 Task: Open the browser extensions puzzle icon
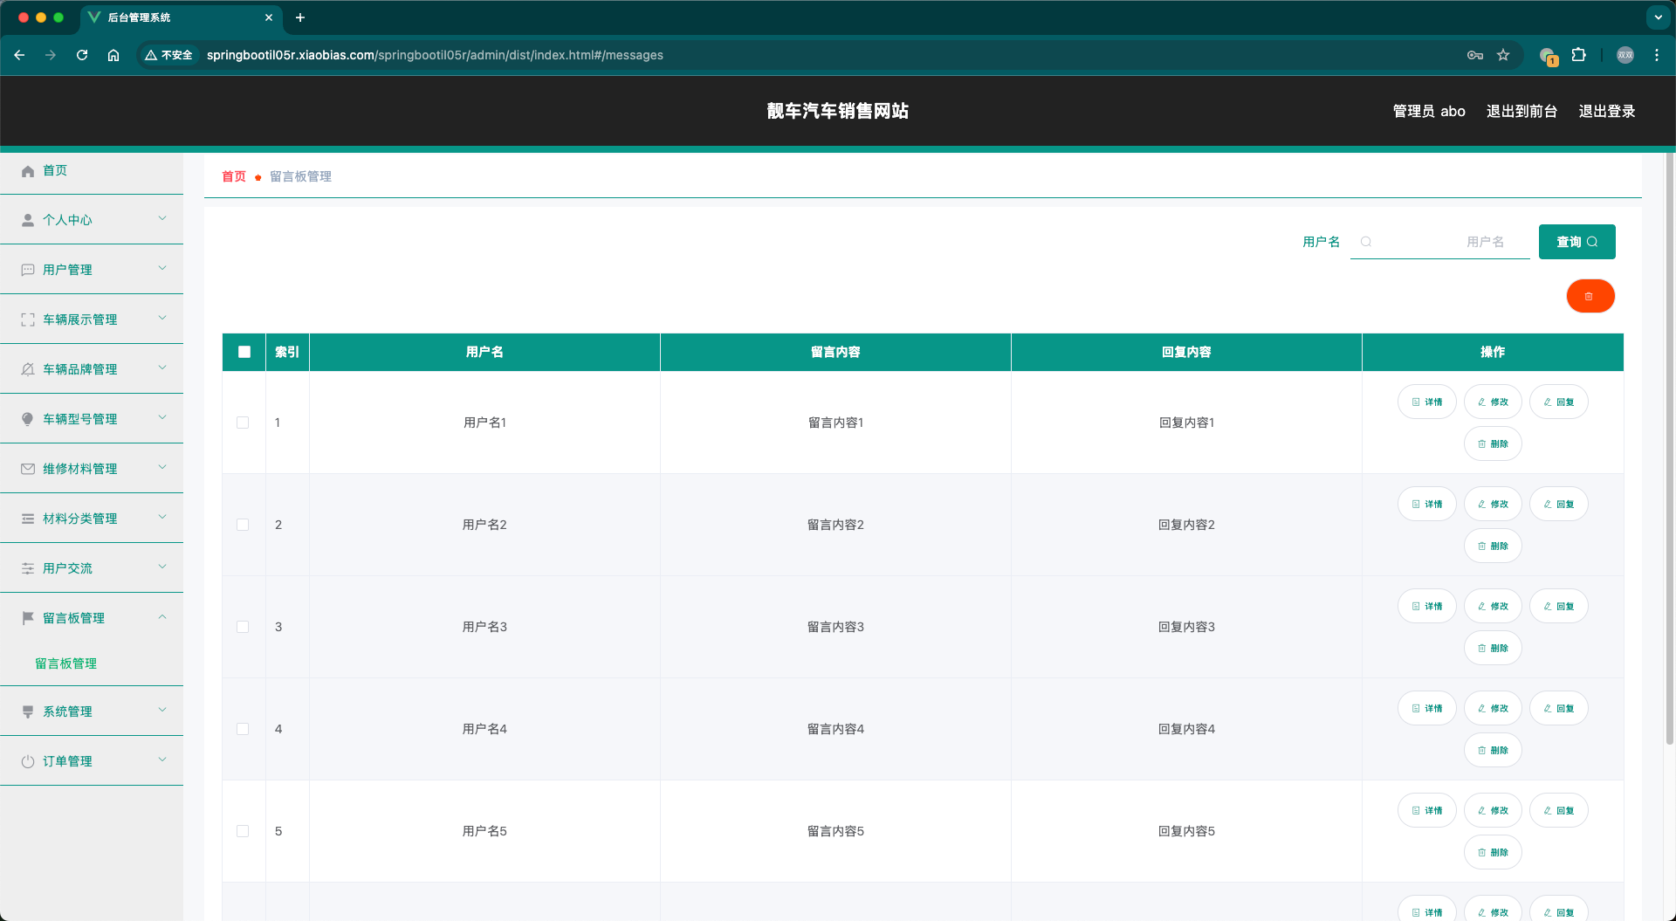tap(1578, 55)
